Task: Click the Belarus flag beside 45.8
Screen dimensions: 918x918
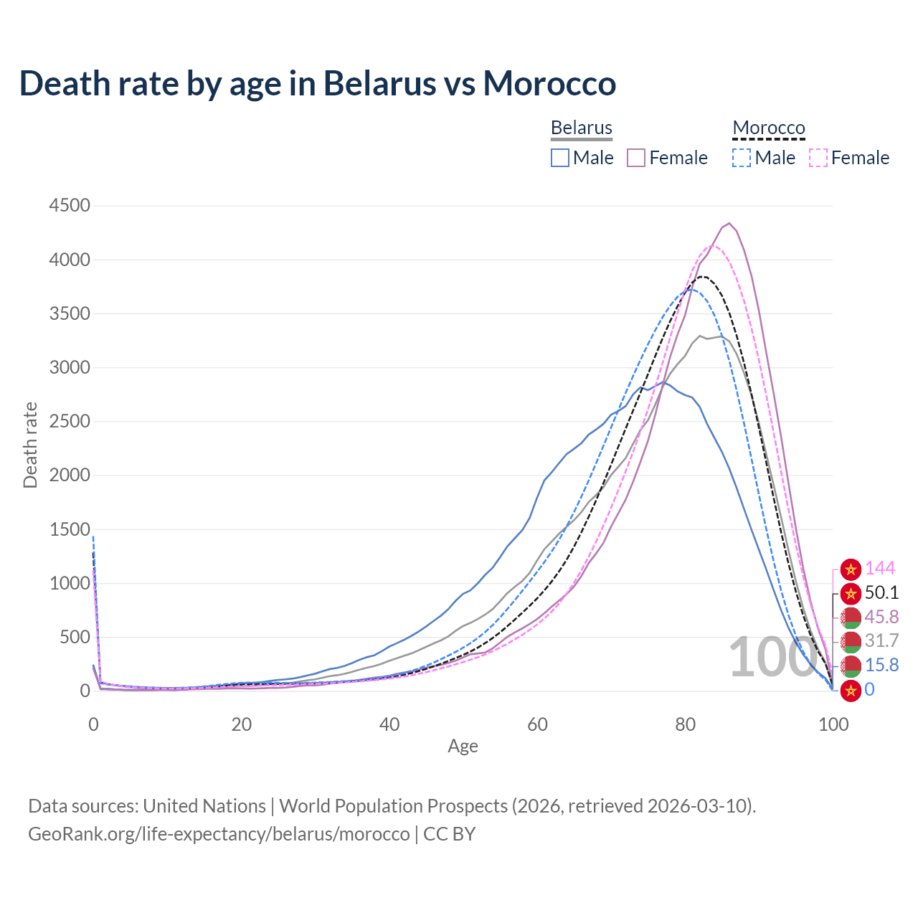Action: tap(851, 617)
